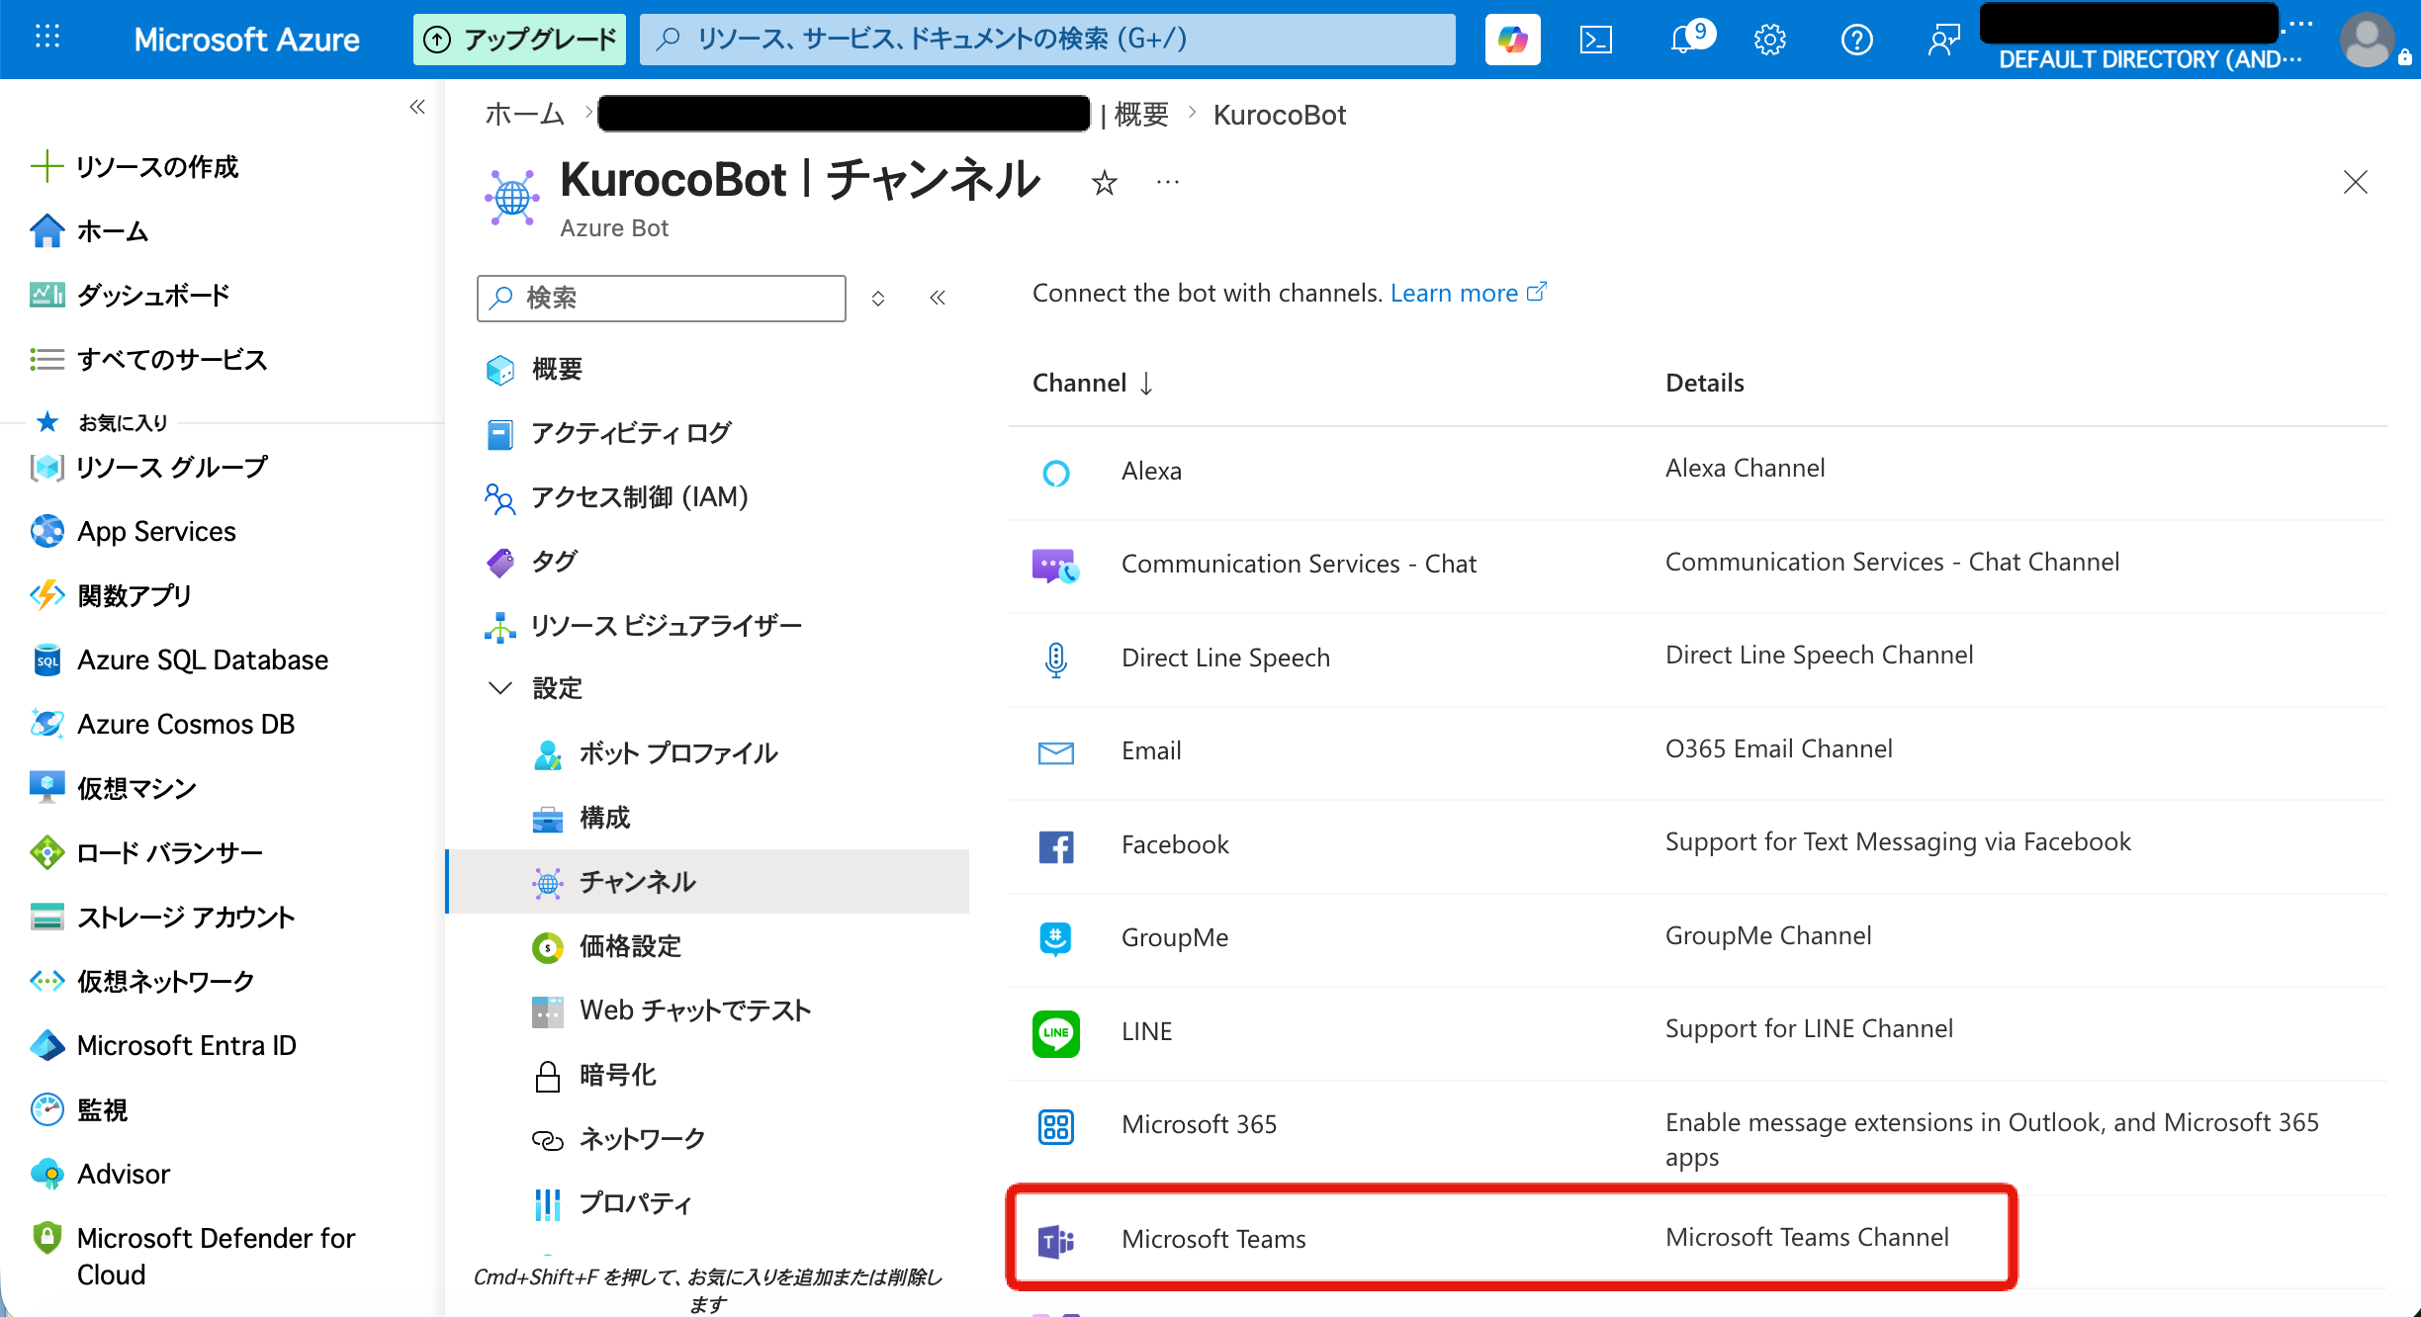Click 'Support for LINE Channel' details text
This screenshot has height=1317, width=2421.
click(1809, 1028)
